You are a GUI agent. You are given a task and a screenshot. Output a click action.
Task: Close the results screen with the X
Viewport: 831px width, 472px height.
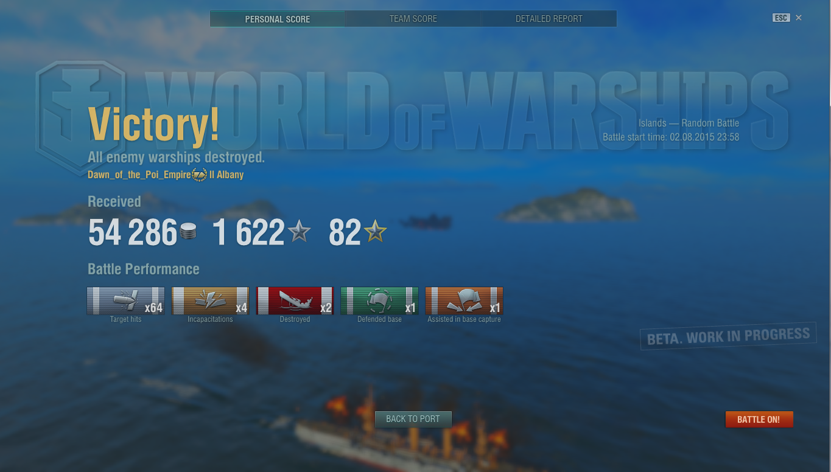tap(799, 18)
